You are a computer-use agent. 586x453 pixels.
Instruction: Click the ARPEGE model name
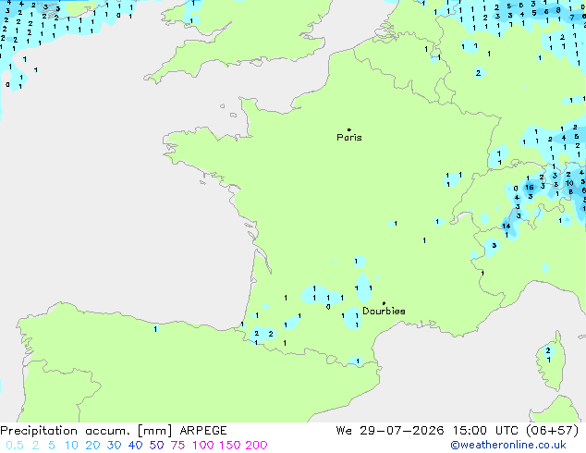point(203,431)
